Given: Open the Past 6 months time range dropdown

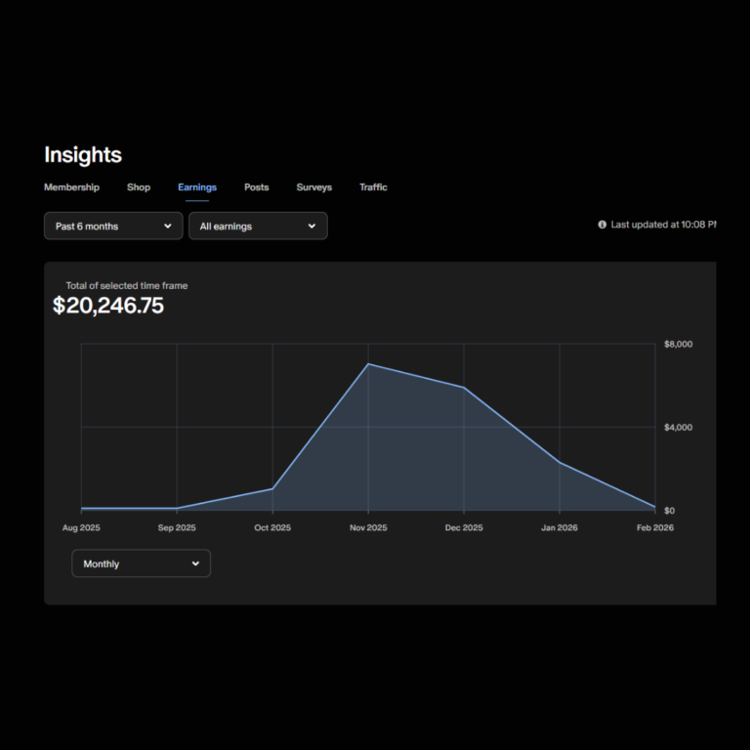Looking at the screenshot, I should (113, 226).
